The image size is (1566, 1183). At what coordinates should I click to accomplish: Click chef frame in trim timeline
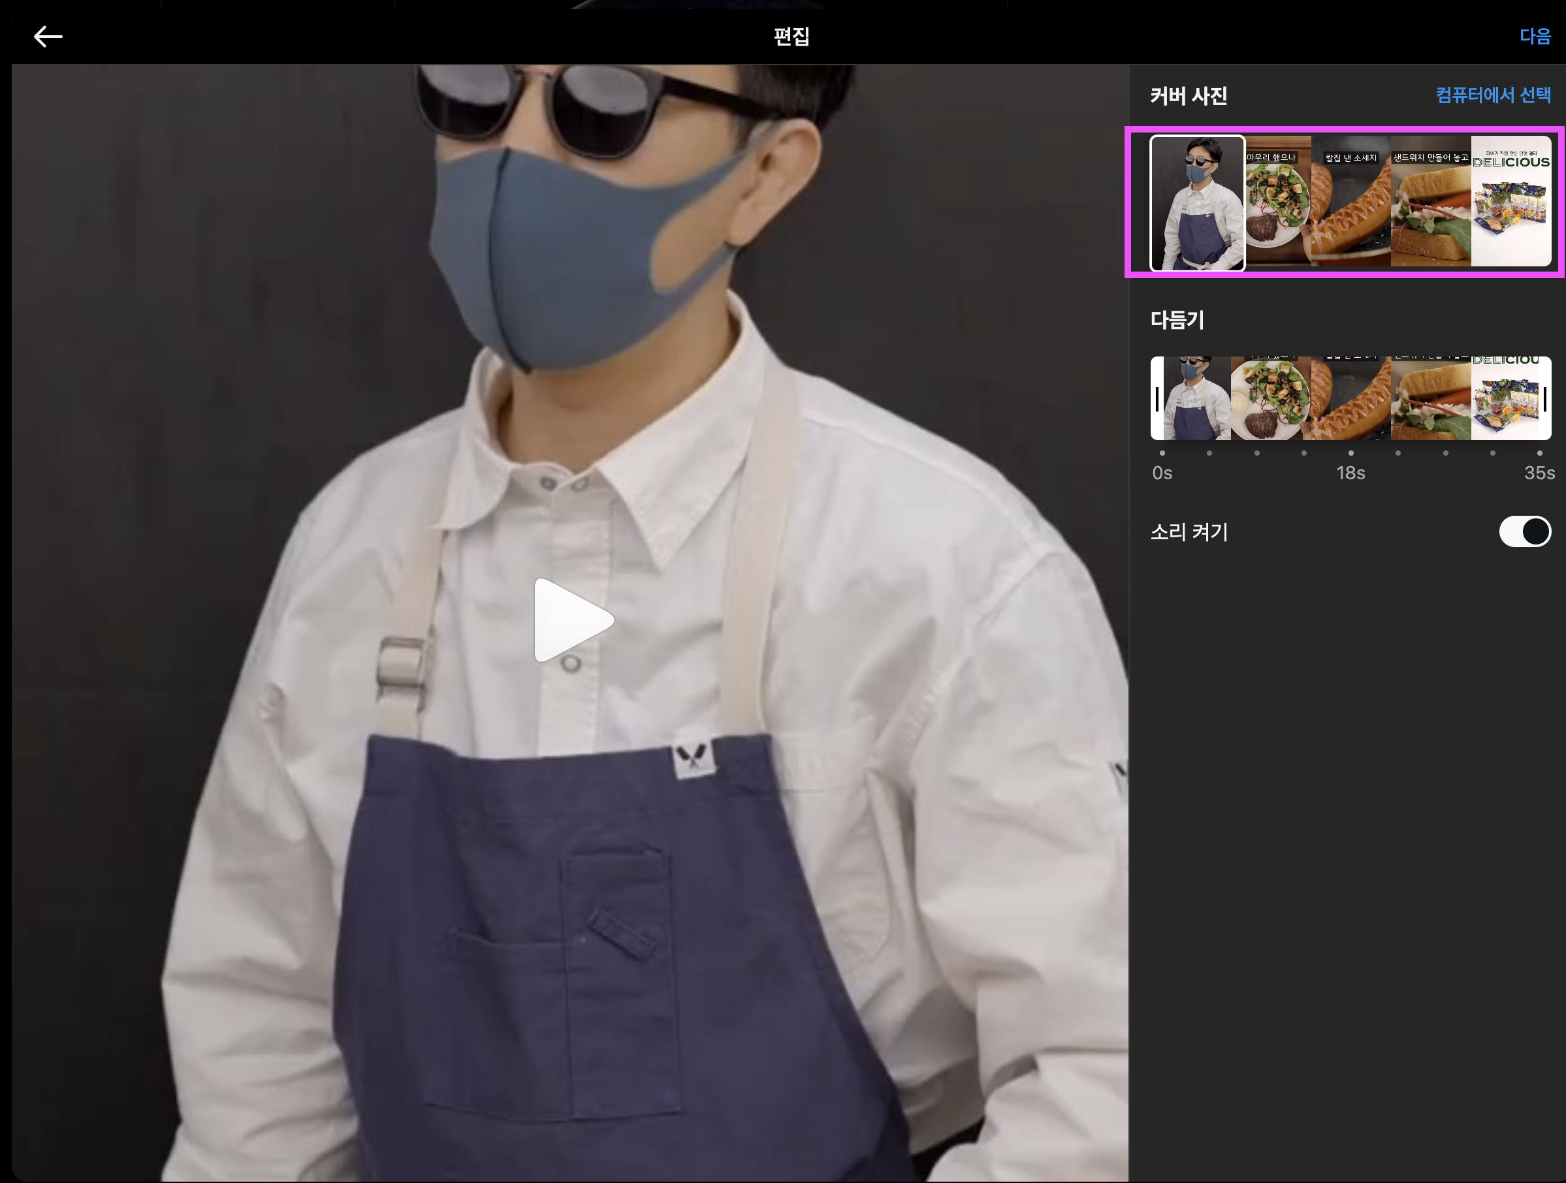click(1196, 399)
